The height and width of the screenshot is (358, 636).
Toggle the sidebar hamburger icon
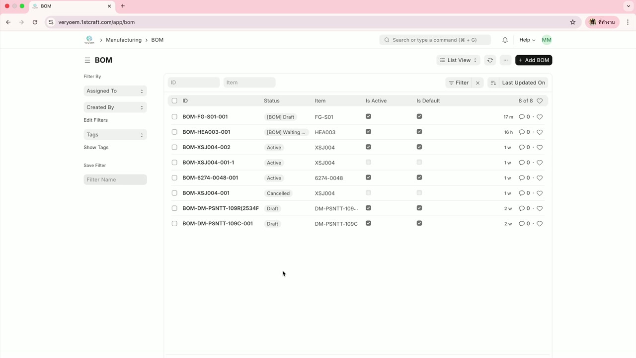(87, 60)
